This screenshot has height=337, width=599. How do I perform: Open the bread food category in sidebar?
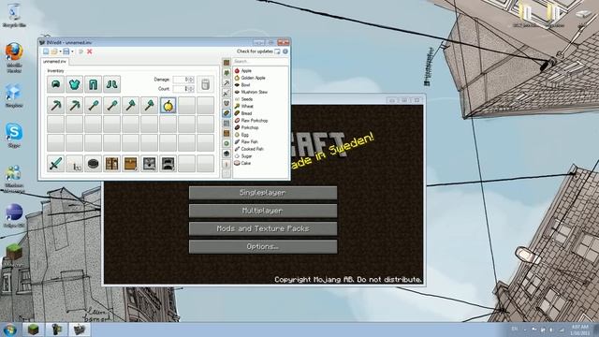pyautogui.click(x=226, y=113)
